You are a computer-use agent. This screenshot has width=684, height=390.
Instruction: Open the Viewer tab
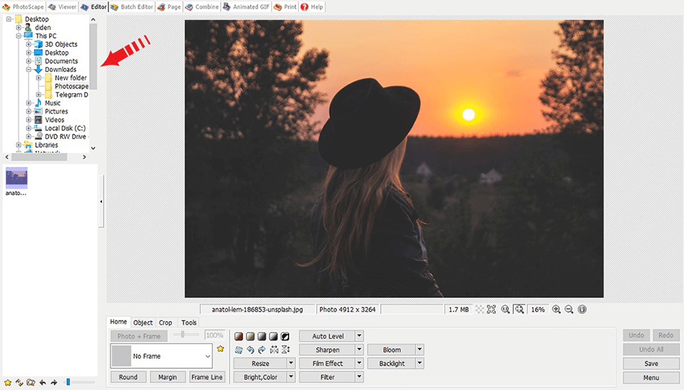pos(63,6)
